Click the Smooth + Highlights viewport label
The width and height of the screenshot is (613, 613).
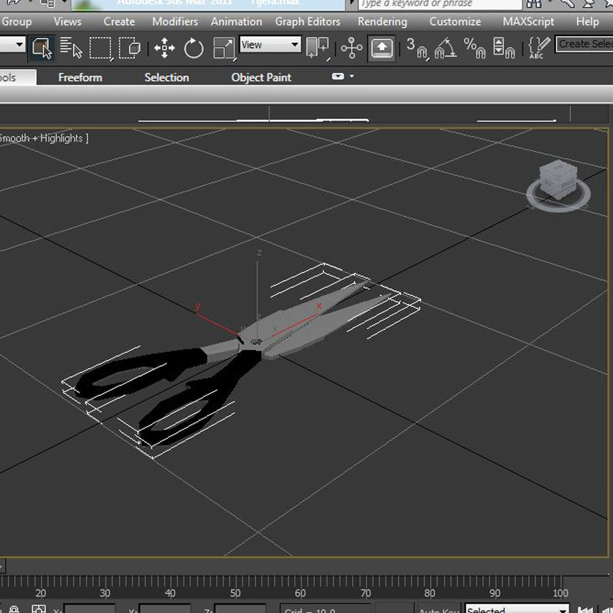[x=44, y=138]
